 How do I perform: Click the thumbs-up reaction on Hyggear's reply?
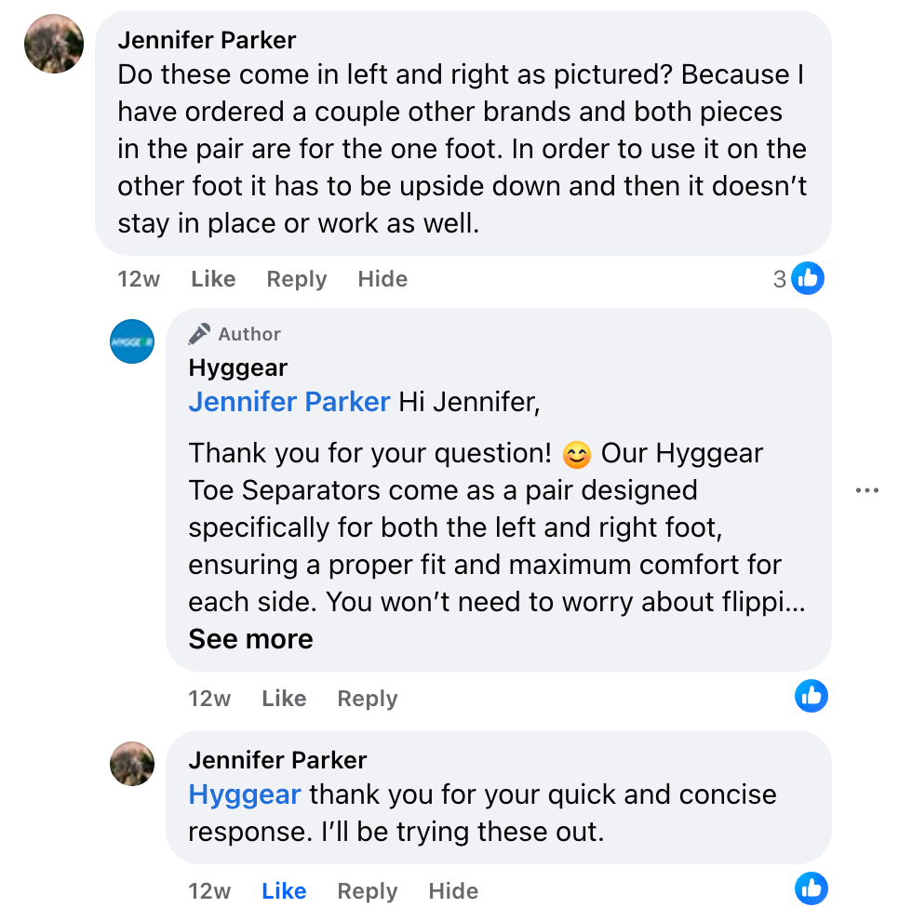pos(811,696)
